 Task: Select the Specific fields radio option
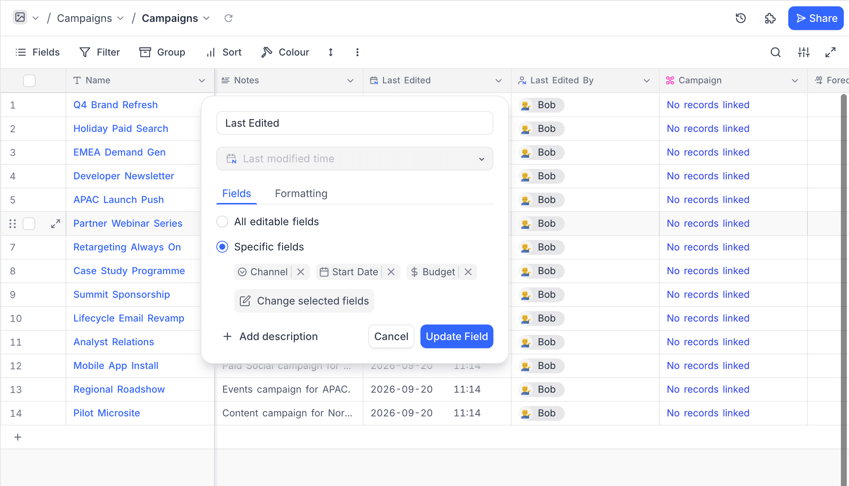[x=222, y=247]
